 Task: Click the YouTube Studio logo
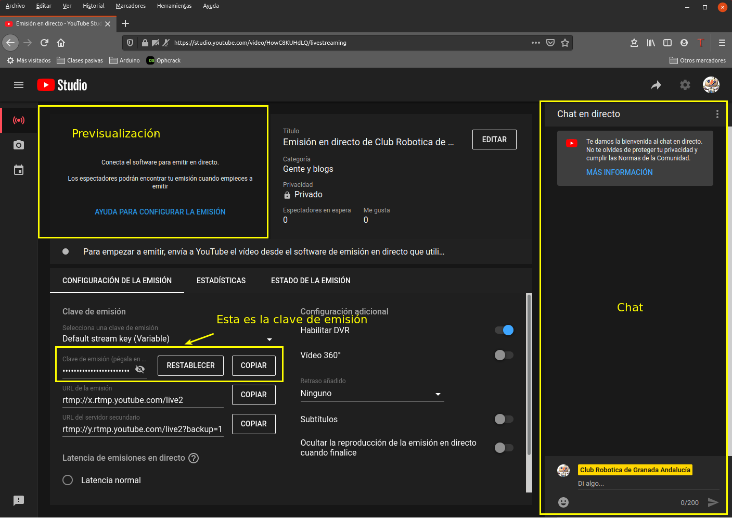(x=62, y=85)
